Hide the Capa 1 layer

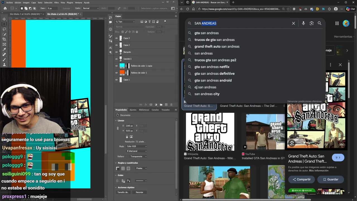(x=117, y=80)
